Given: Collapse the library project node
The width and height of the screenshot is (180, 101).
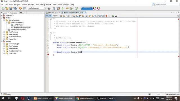Looking at the screenshot, I should point(2,18).
